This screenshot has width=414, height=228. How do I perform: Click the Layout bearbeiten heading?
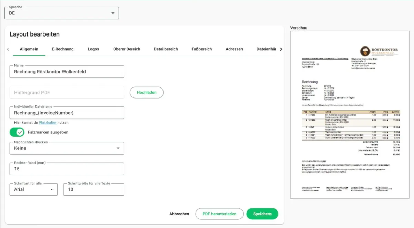coord(34,34)
